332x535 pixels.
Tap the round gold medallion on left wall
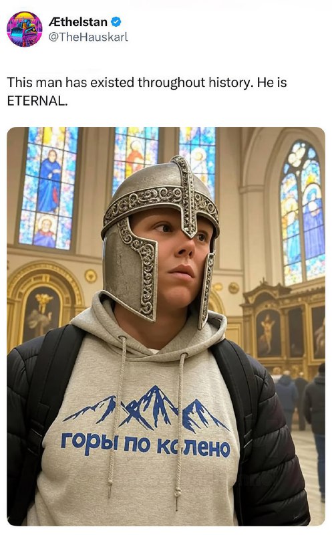click(91, 276)
